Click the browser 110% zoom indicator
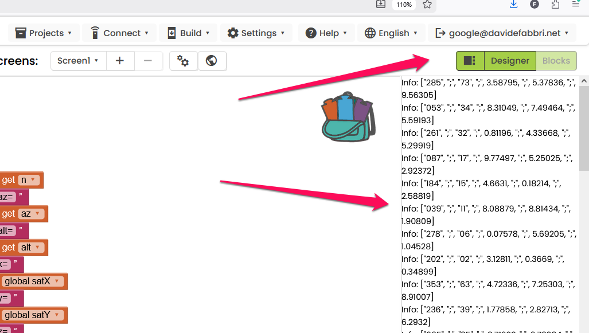This screenshot has width=589, height=333. (x=404, y=5)
